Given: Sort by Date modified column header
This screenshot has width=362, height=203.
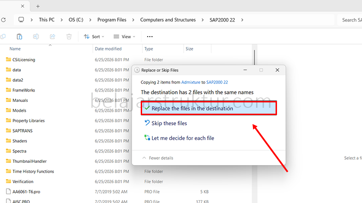Looking at the screenshot, I should (108, 49).
